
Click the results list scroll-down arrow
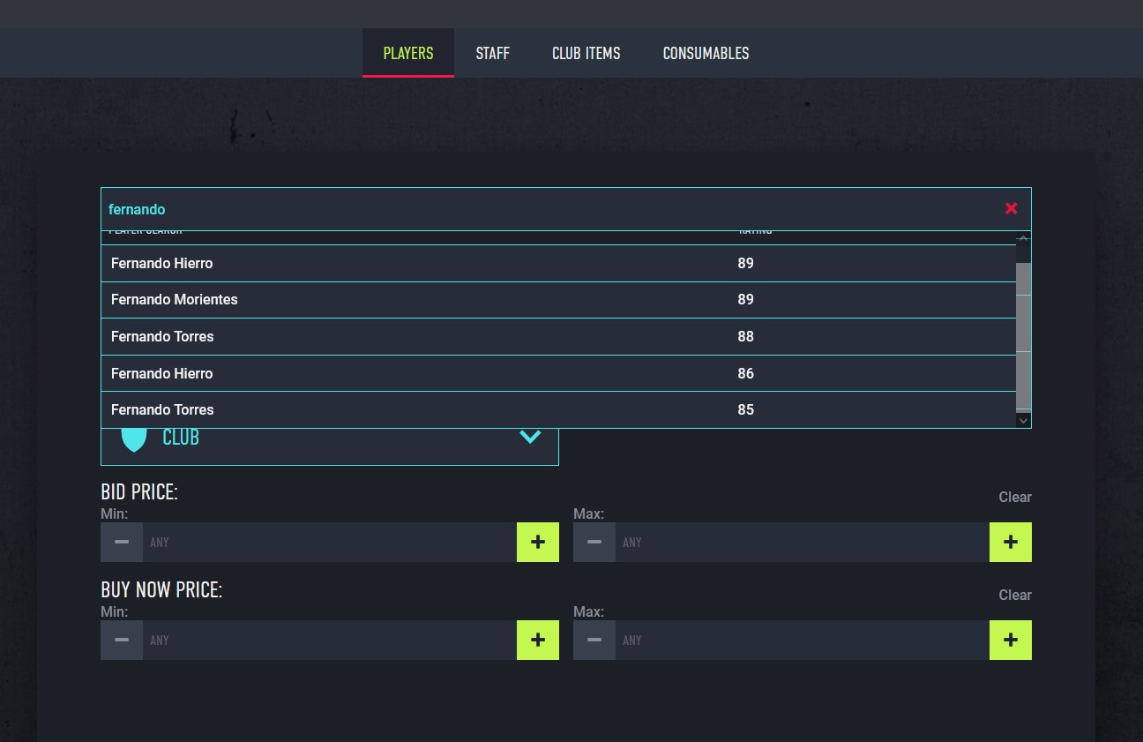click(x=1023, y=421)
